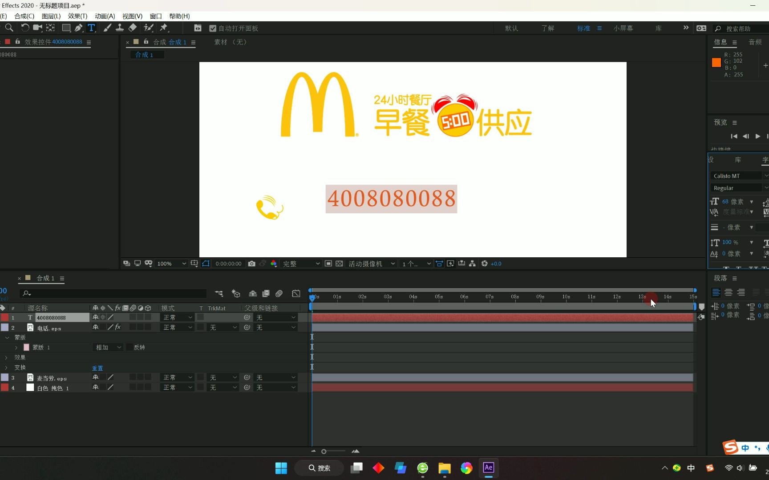Screen dimensions: 769x480
Task: Expand the 变换 property group
Action: [6, 368]
